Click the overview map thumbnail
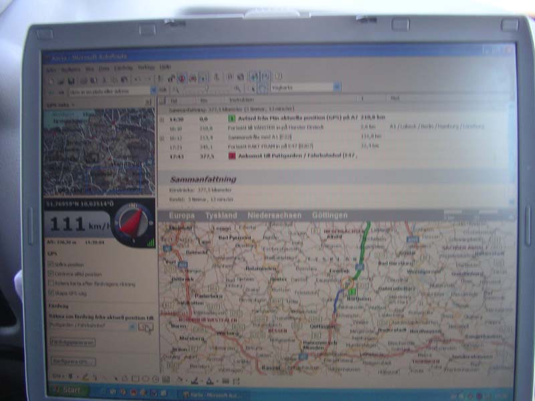Image resolution: width=535 pixels, height=401 pixels. (x=99, y=152)
